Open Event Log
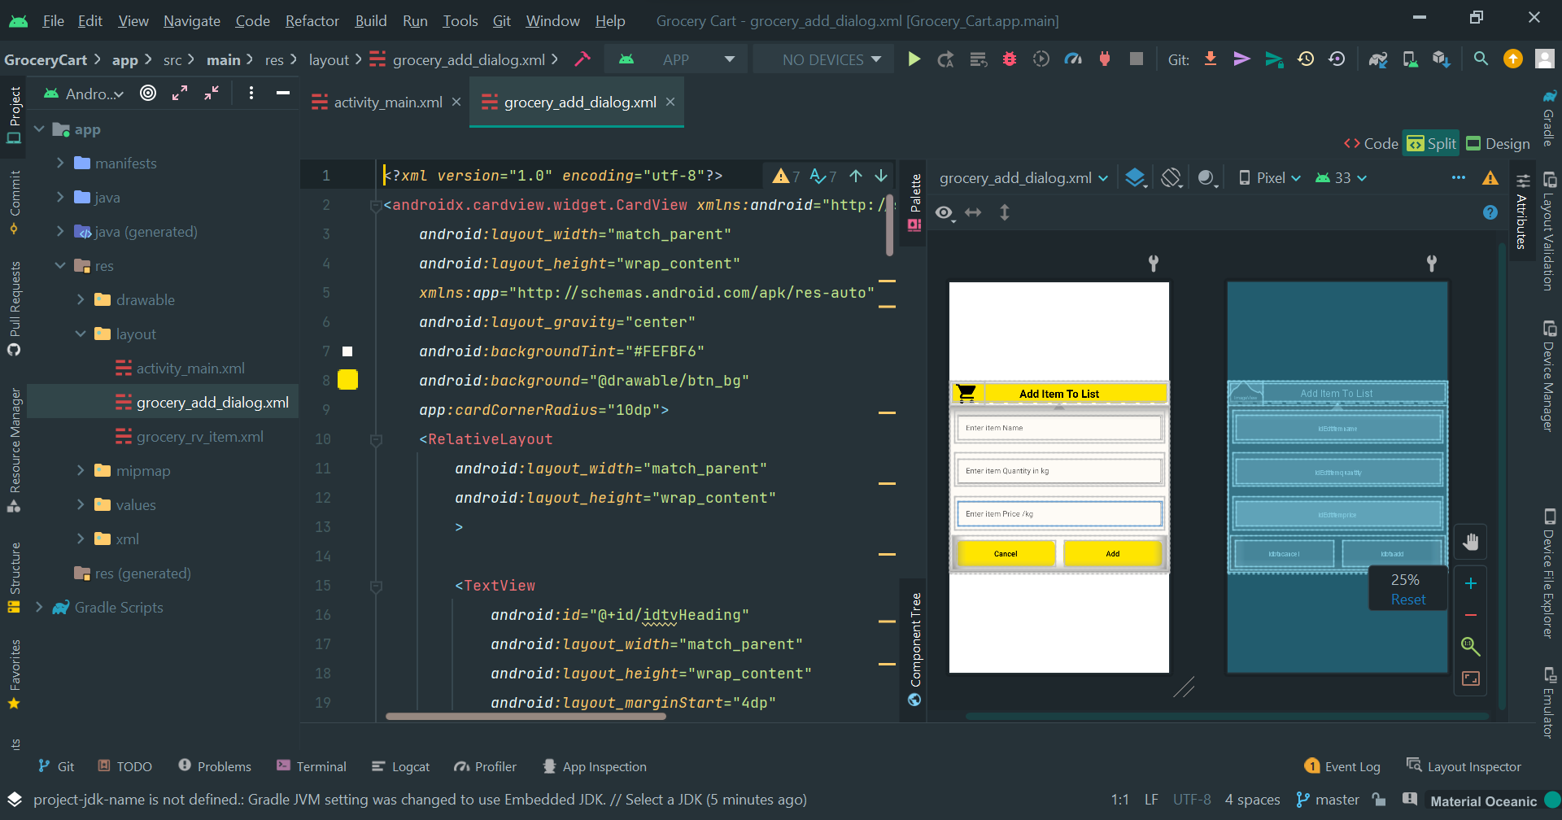 point(1342,766)
